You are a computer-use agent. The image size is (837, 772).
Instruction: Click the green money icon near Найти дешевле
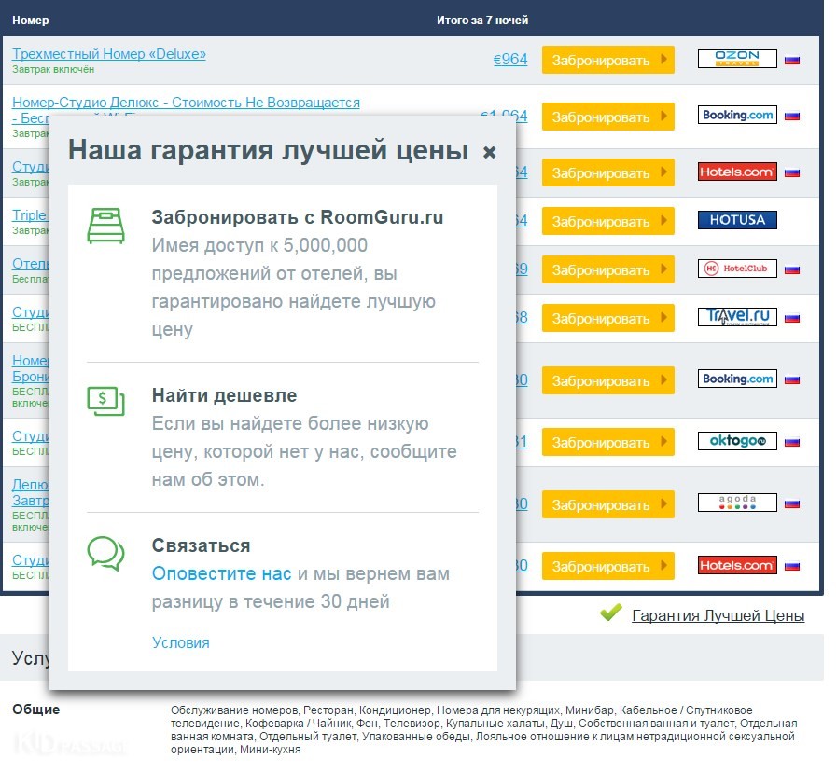(x=105, y=400)
